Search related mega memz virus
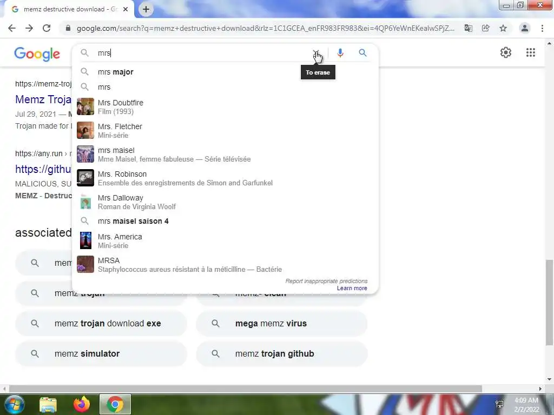Viewport: 554px width, 415px height. click(x=281, y=324)
